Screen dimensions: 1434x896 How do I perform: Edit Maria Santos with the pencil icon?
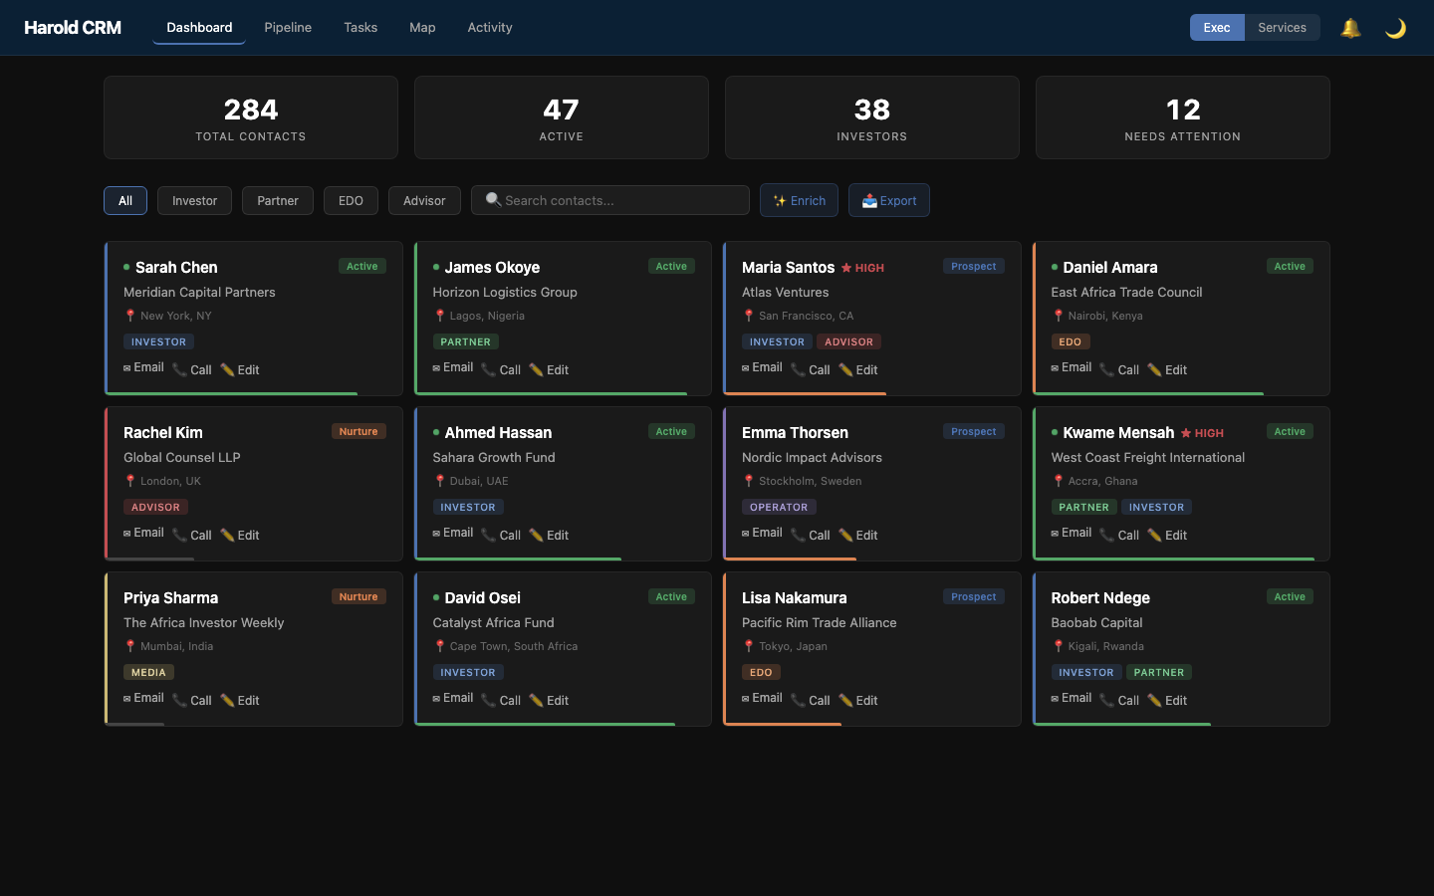click(845, 369)
